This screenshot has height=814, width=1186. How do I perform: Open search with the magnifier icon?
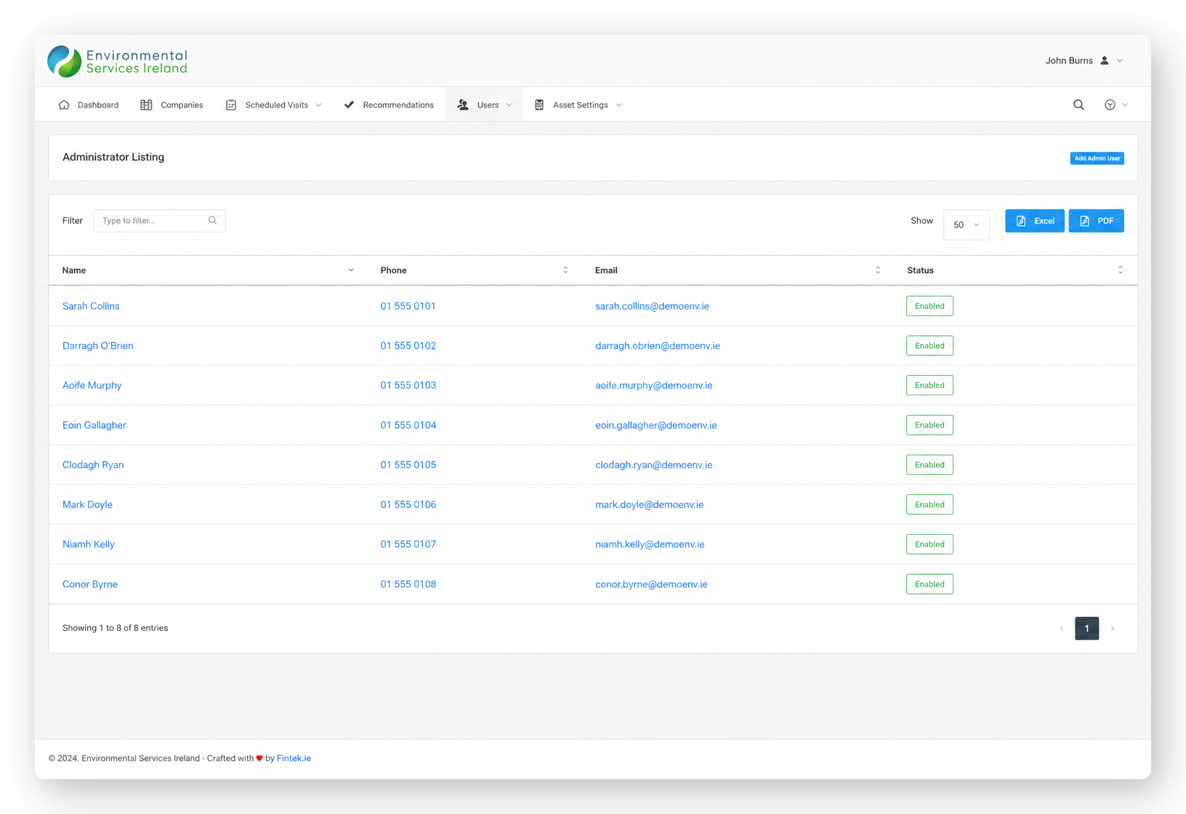click(1078, 105)
